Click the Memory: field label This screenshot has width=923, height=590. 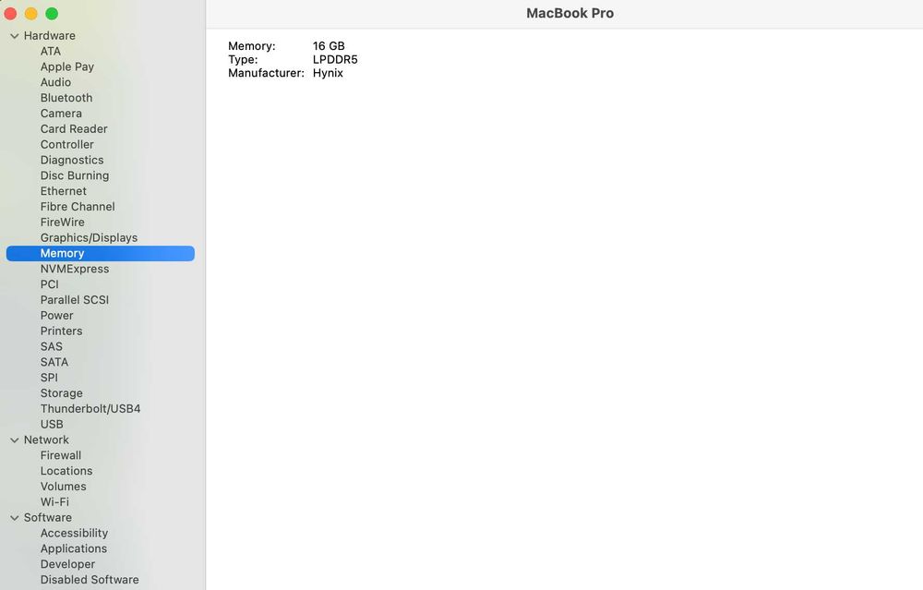(251, 46)
